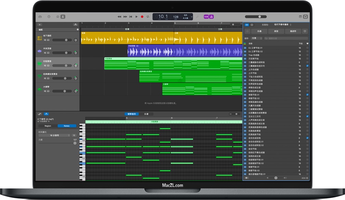Click the cycle repeat icon in transport
Image resolution: width=345 pixels, height=200 pixels.
tap(148, 17)
